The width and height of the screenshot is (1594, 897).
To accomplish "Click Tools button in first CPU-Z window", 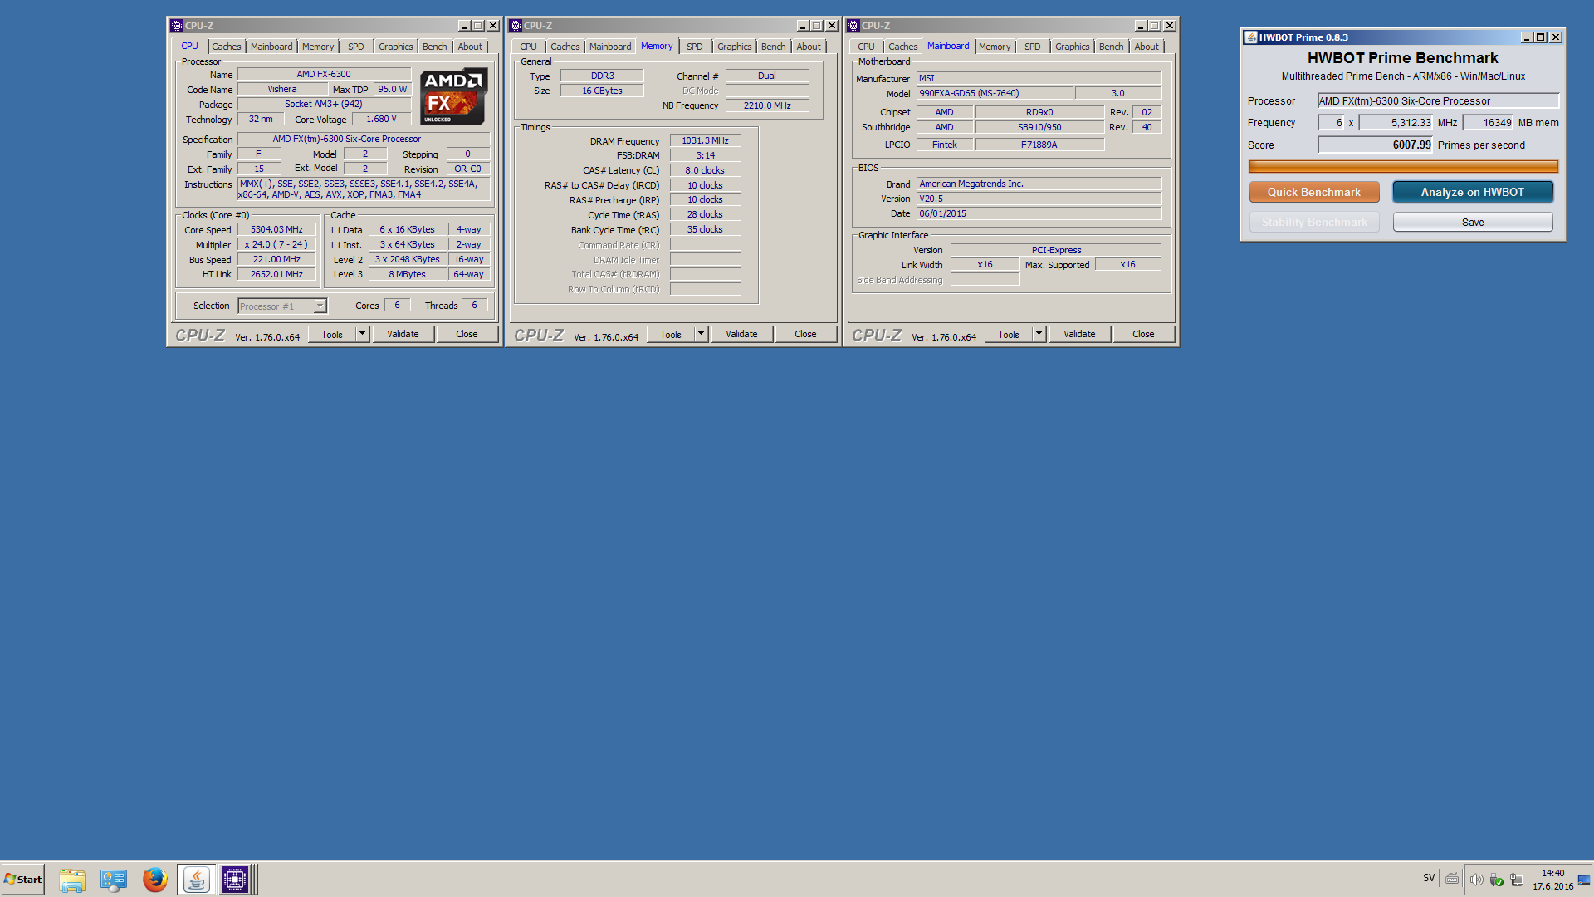I will (x=332, y=334).
